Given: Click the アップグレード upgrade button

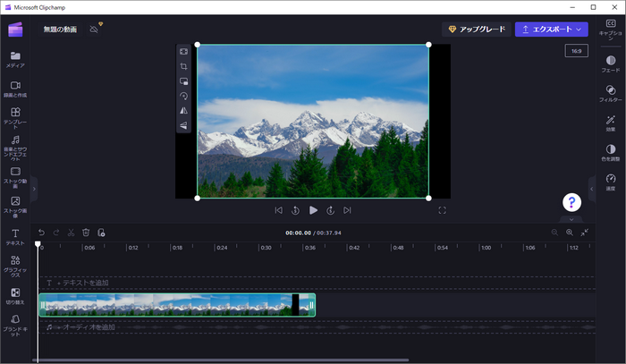Looking at the screenshot, I should tap(476, 30).
